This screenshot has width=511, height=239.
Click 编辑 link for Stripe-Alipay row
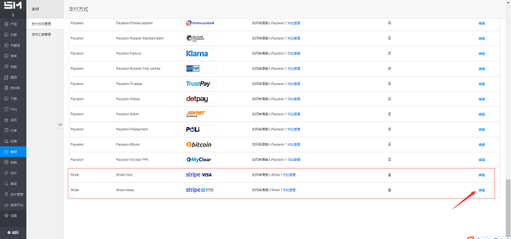(x=482, y=190)
